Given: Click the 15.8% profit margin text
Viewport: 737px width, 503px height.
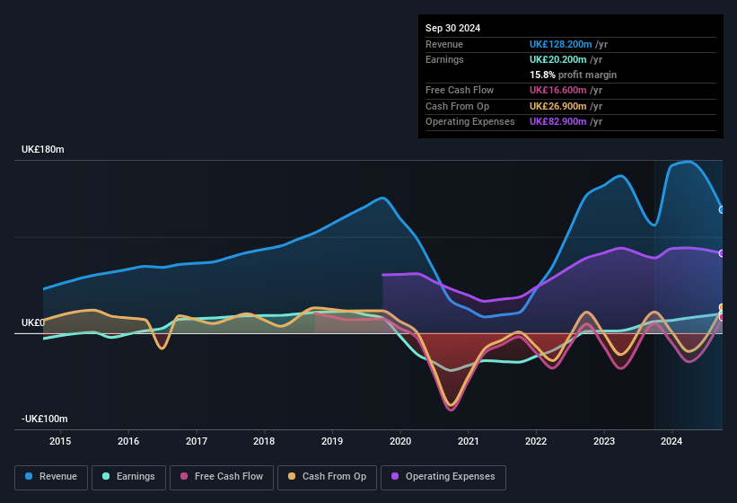Looking at the screenshot, I should tap(573, 75).
